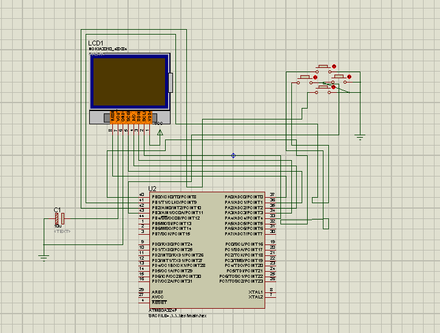Image resolution: width=440 pixels, height=333 pixels.
Task: Toggle the red latch dot of top button
Action: pyautogui.click(x=334, y=67)
